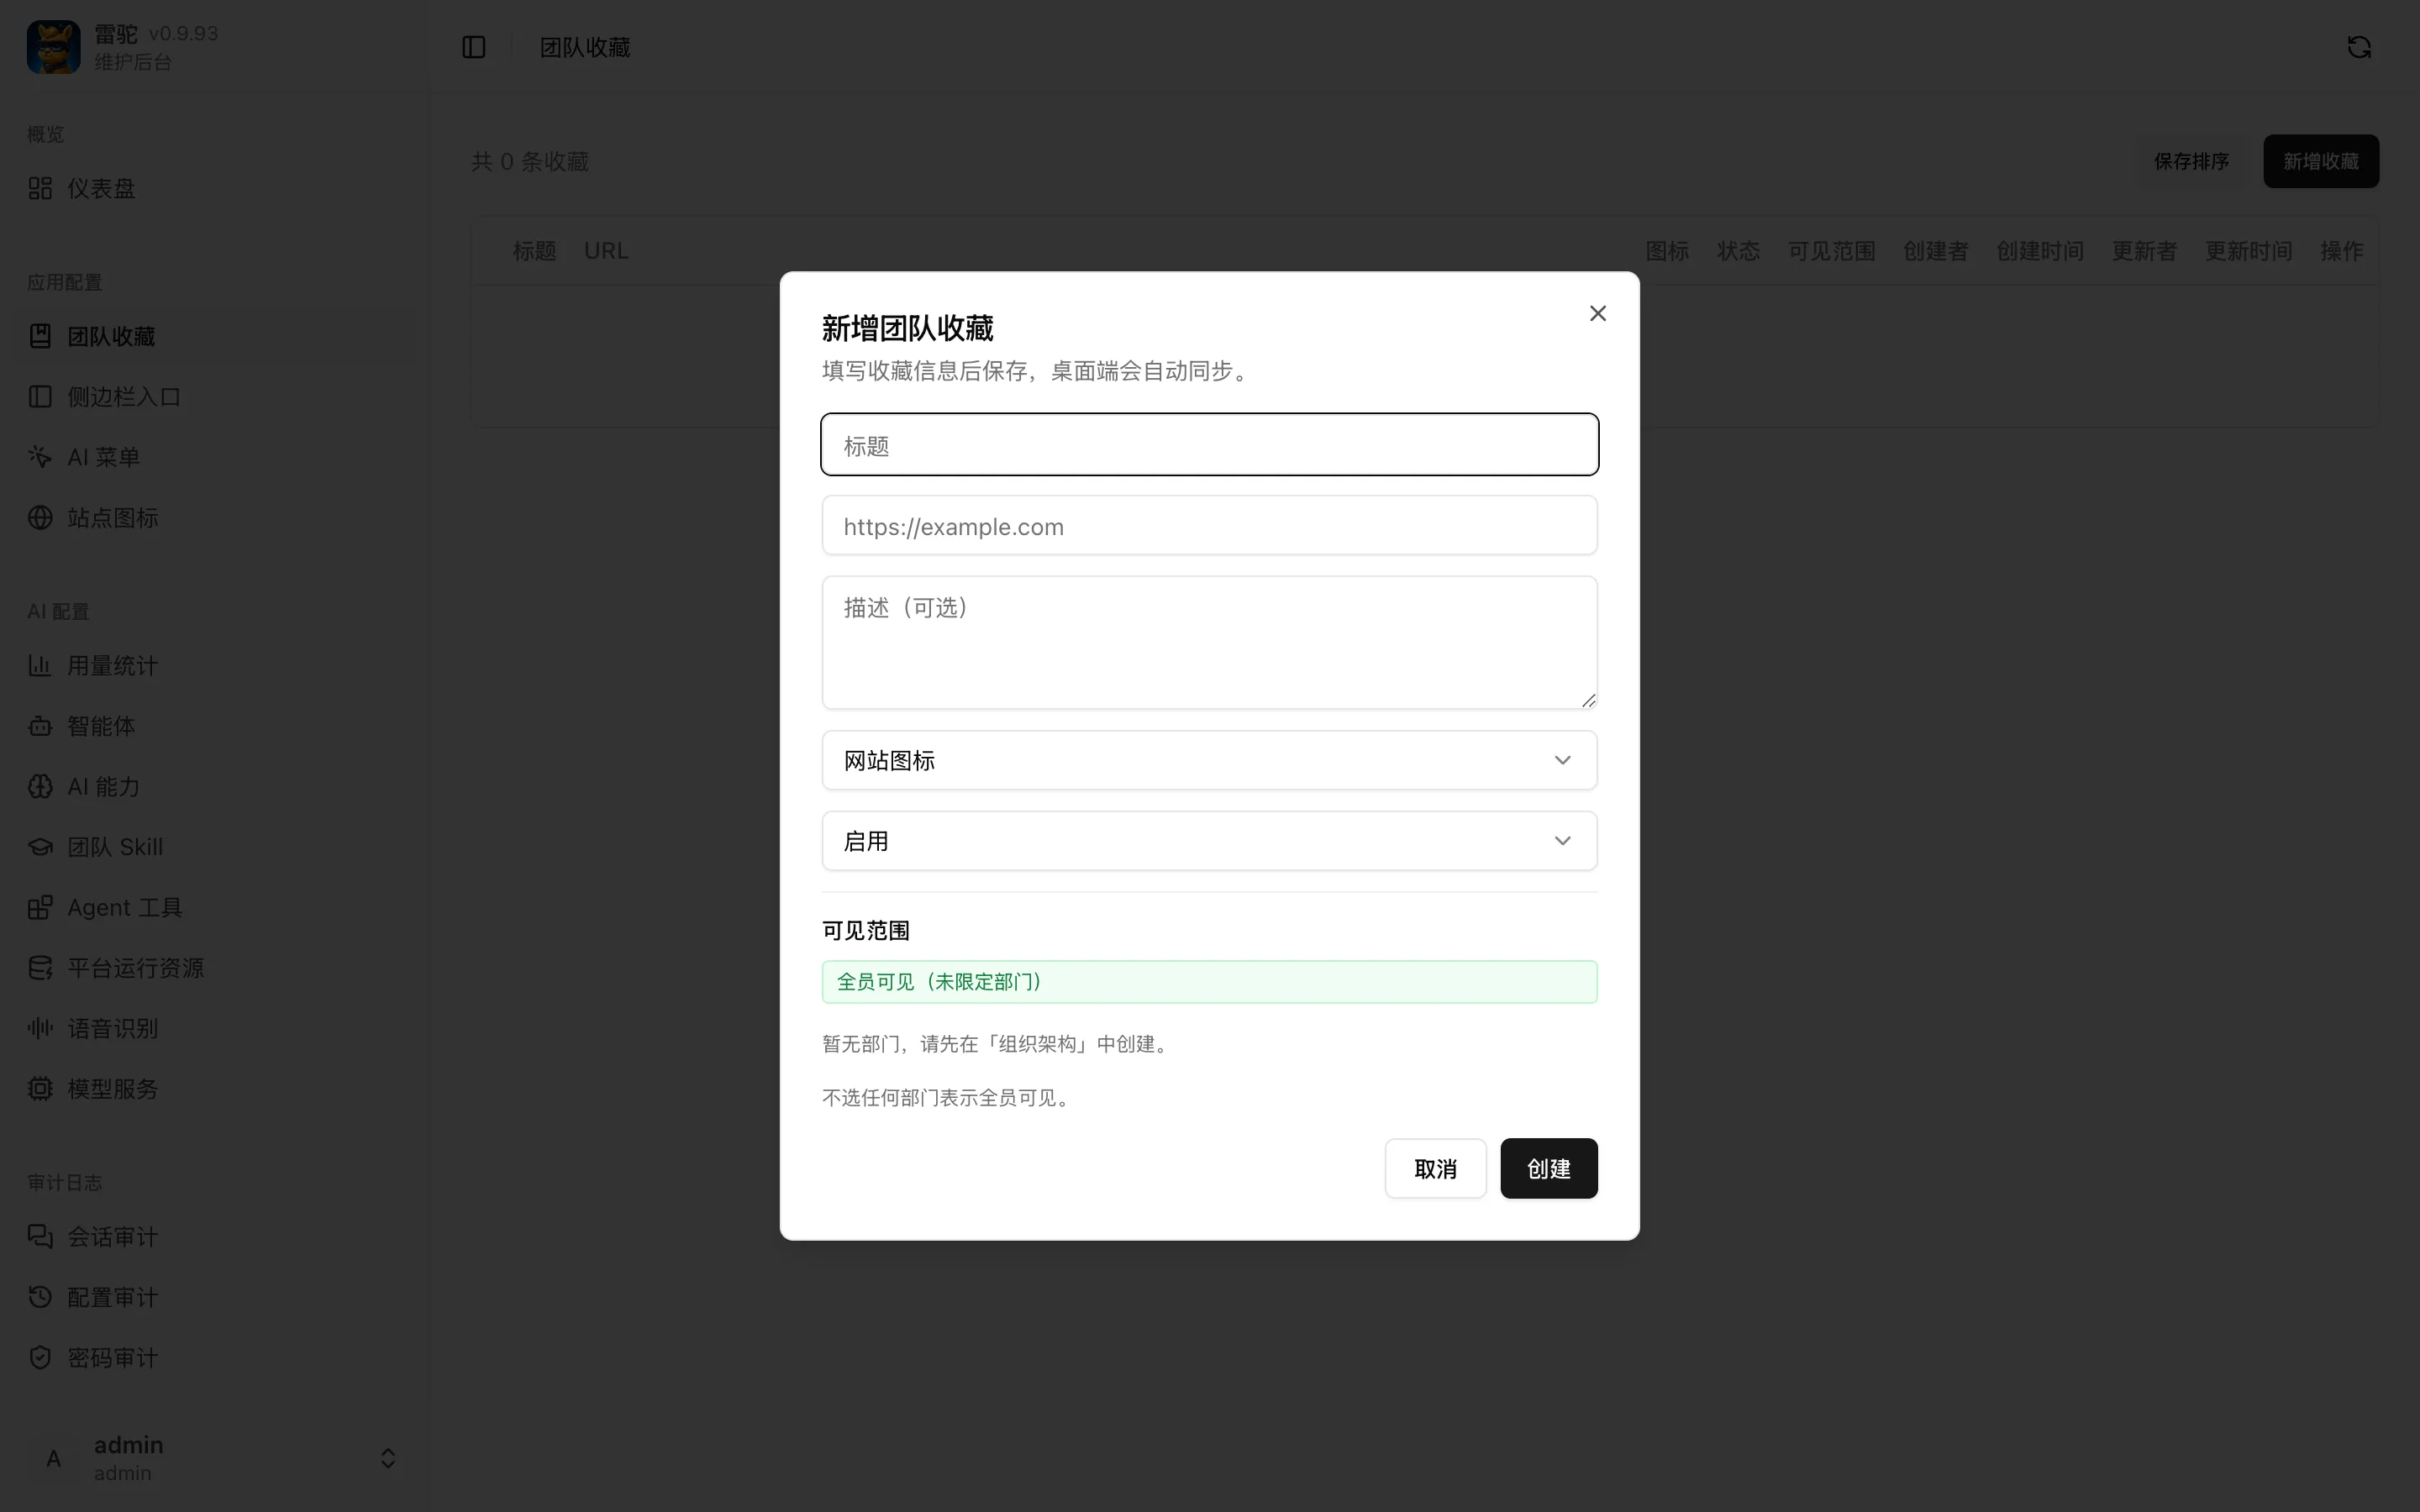Image resolution: width=2420 pixels, height=1512 pixels.
Task: Click the 创建时间 column header
Action: point(2040,251)
